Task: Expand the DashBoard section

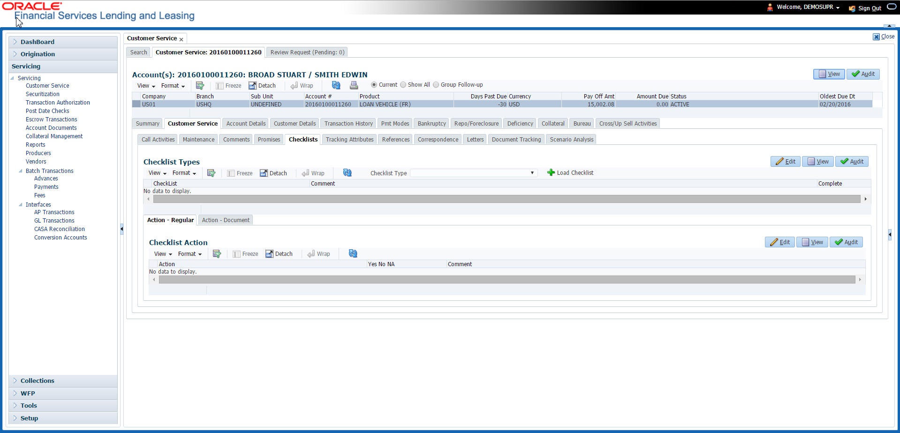Action: tap(15, 42)
